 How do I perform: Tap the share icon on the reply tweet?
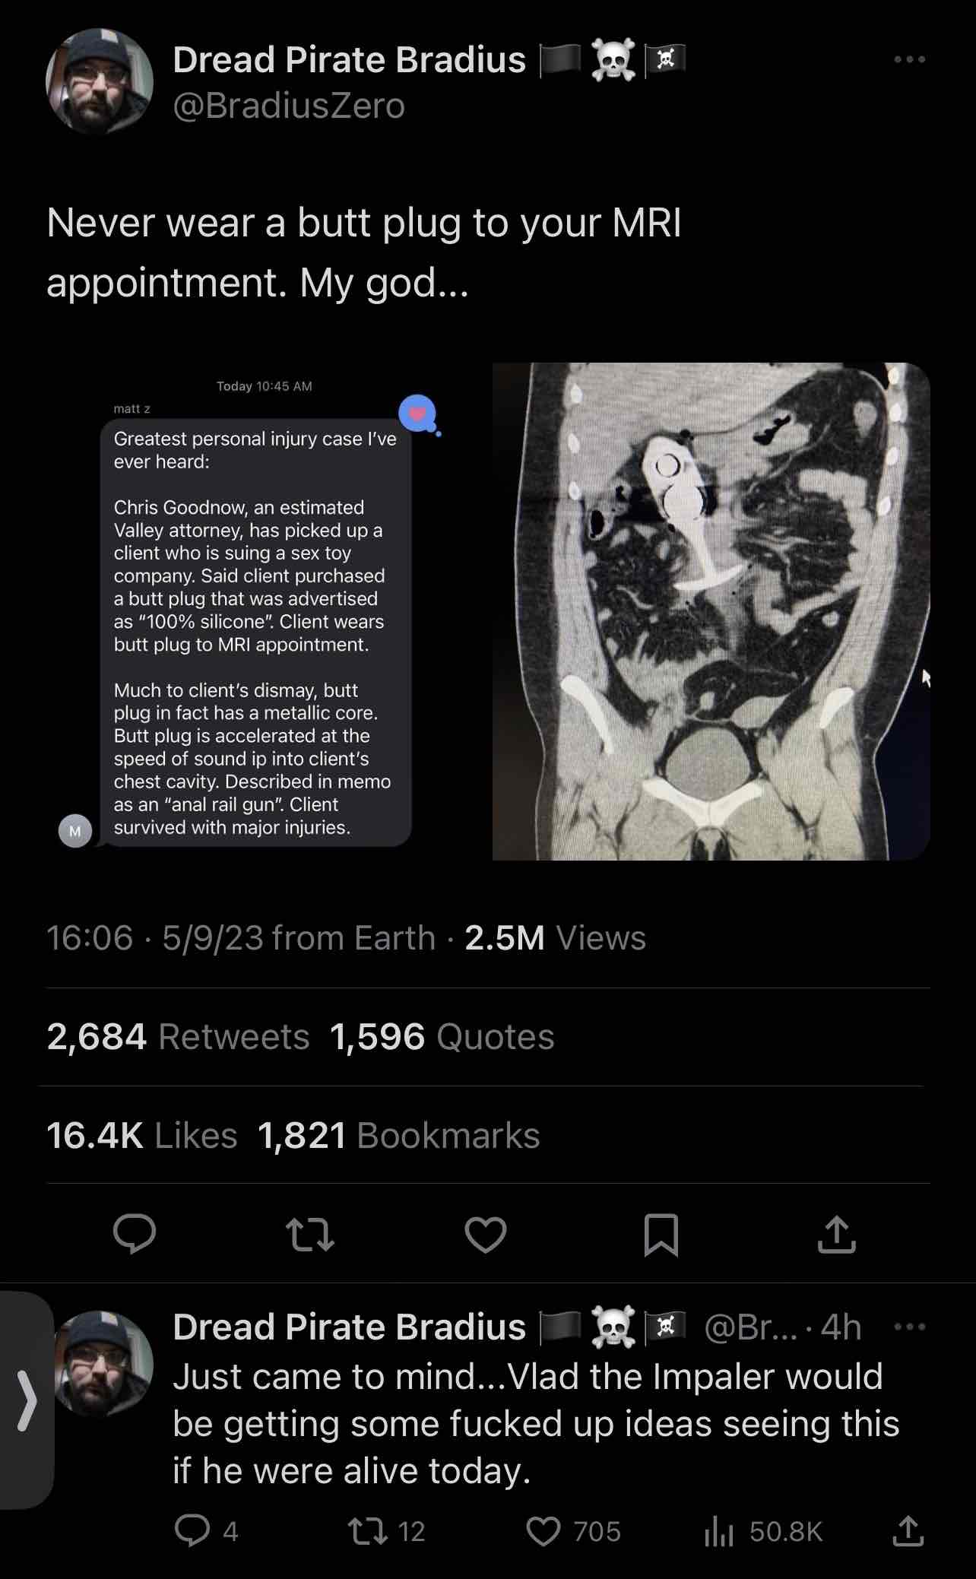click(x=908, y=1531)
